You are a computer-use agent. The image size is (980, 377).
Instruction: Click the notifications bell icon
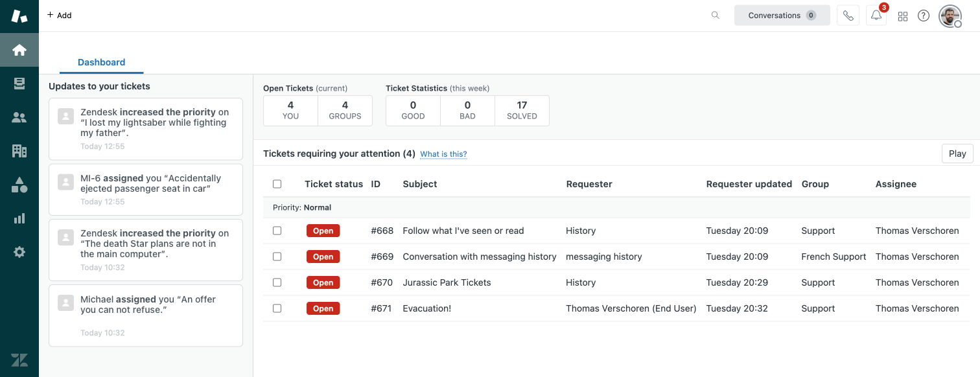pyautogui.click(x=876, y=16)
